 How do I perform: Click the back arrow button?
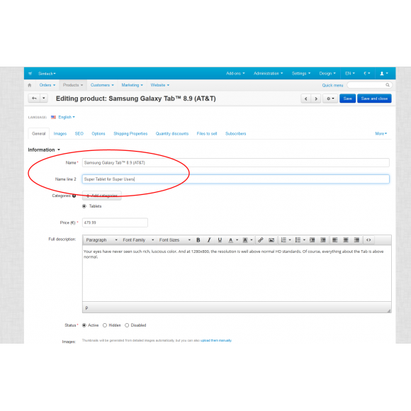click(x=34, y=98)
